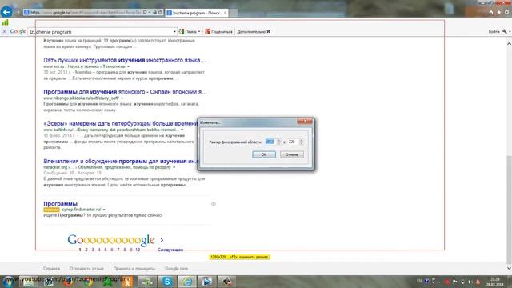Expand dropdown arrow next to www.km.ru URL
This screenshot has width=512, height=288.
point(128,66)
